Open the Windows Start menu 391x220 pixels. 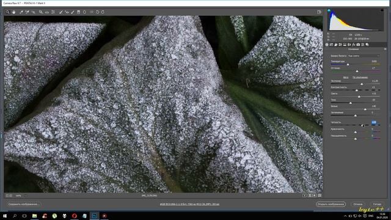[5, 216]
